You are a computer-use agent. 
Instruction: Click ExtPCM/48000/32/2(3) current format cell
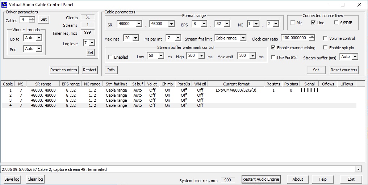point(236,90)
